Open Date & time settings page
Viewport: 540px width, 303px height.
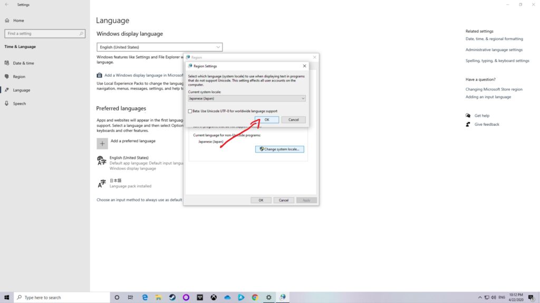coord(23,63)
